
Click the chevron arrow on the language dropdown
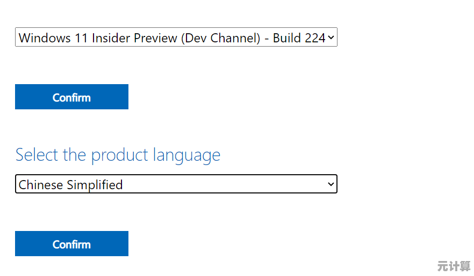tap(331, 184)
